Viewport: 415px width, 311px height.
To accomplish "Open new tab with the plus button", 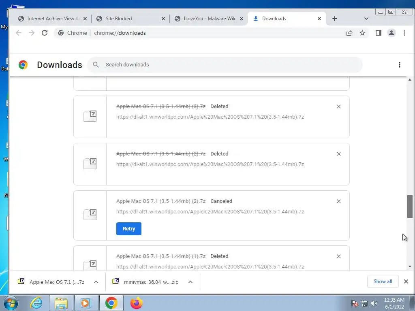I will pos(334,19).
